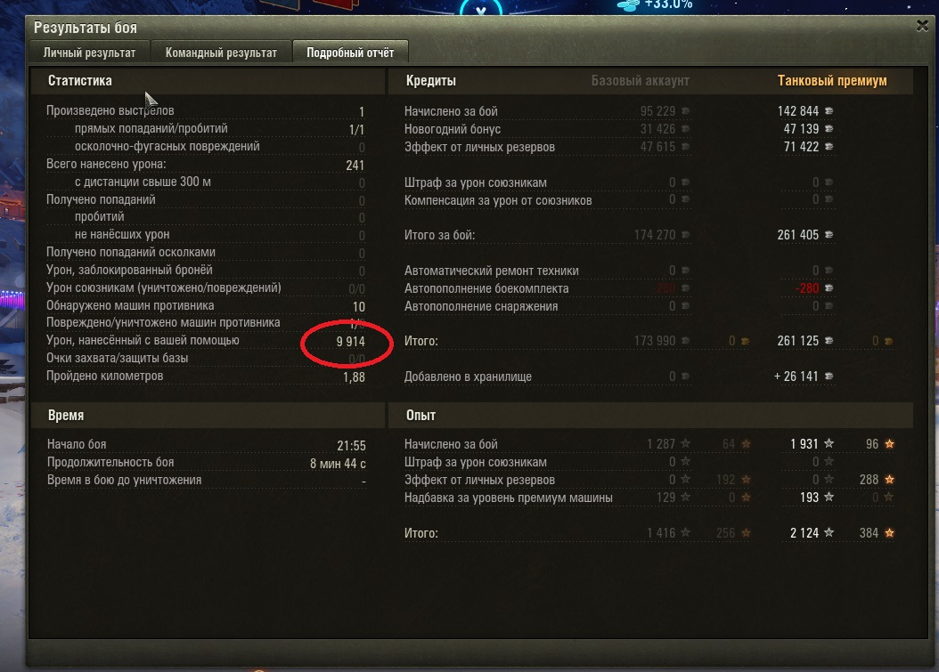This screenshot has height=672, width=939.
Task: Click the Танковый премиум column header
Action: pos(832,81)
